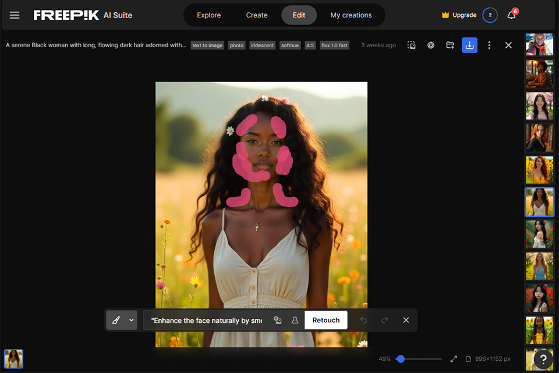
Task: Open the cherry blossom woman thumbnail
Action: (539, 106)
